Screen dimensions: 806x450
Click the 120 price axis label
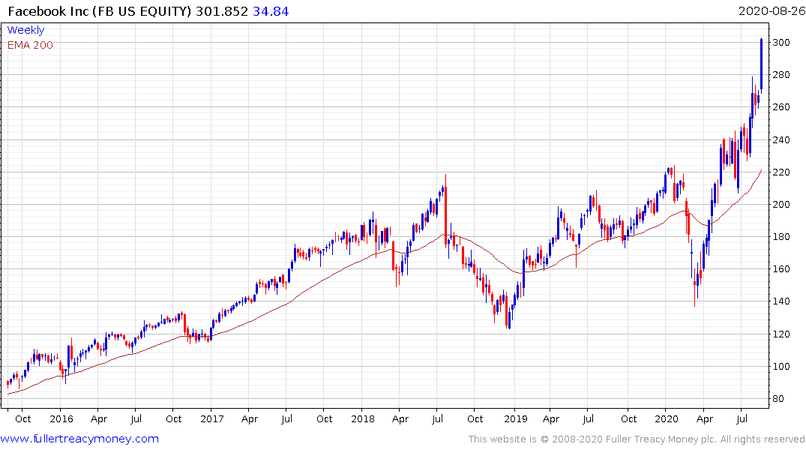781,334
